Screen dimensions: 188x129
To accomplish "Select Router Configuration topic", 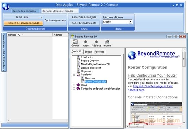I will click(96, 82).
